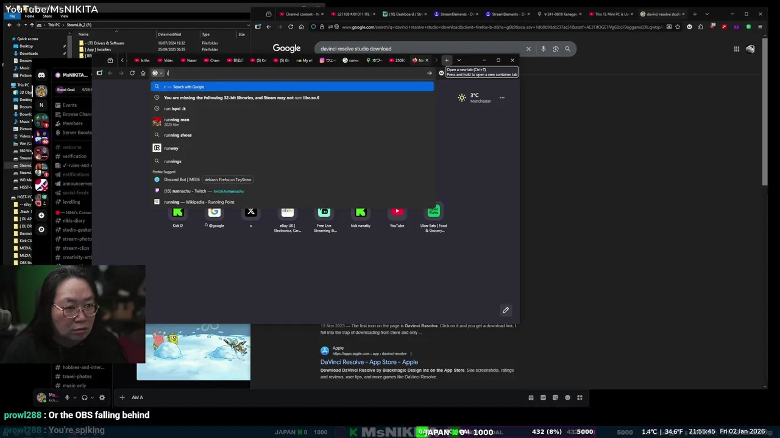Switch to '(16) Dashboard' tab in back Firefox

click(405, 14)
